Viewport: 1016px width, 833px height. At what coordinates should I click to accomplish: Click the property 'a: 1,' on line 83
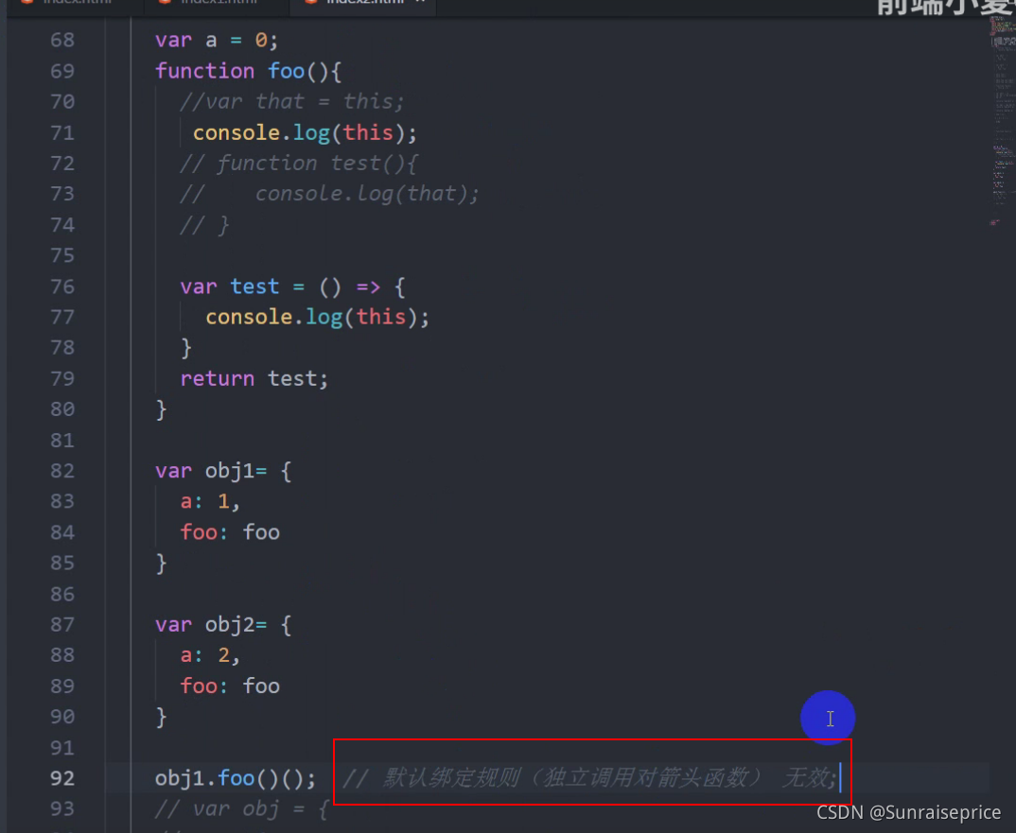pyautogui.click(x=210, y=501)
